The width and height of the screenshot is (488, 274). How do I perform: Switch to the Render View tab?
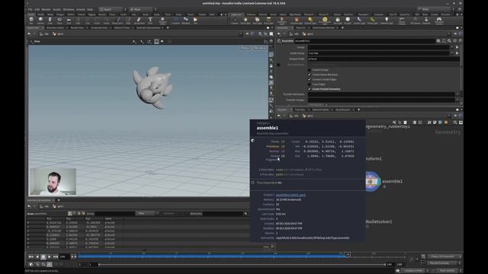77,27
